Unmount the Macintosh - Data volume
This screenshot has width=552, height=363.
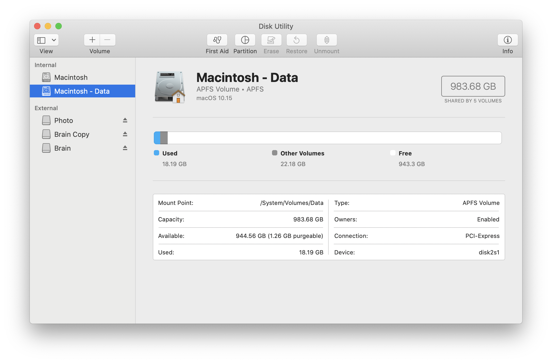tap(327, 40)
